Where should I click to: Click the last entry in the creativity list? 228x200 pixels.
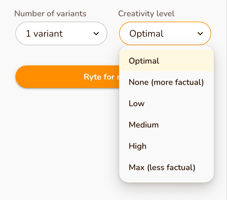click(x=162, y=167)
